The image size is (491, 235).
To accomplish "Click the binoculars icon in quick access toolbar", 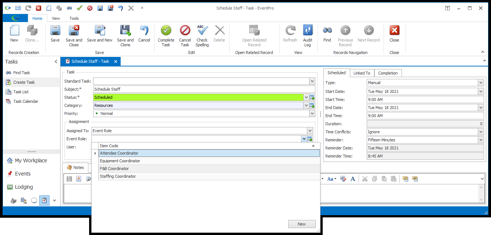I will pyautogui.click(x=69, y=8).
